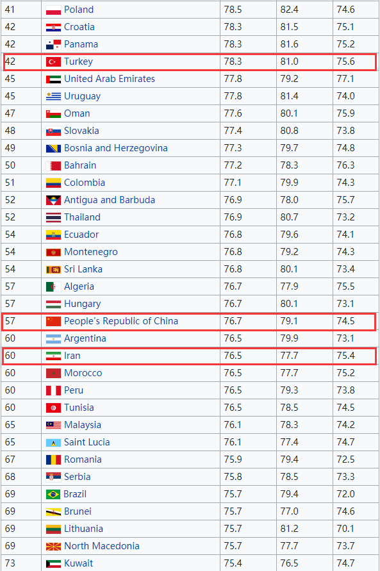Screen dimensions: 380x571
Task: Select Turkey's 78.3 overall value
Action: coord(233,62)
